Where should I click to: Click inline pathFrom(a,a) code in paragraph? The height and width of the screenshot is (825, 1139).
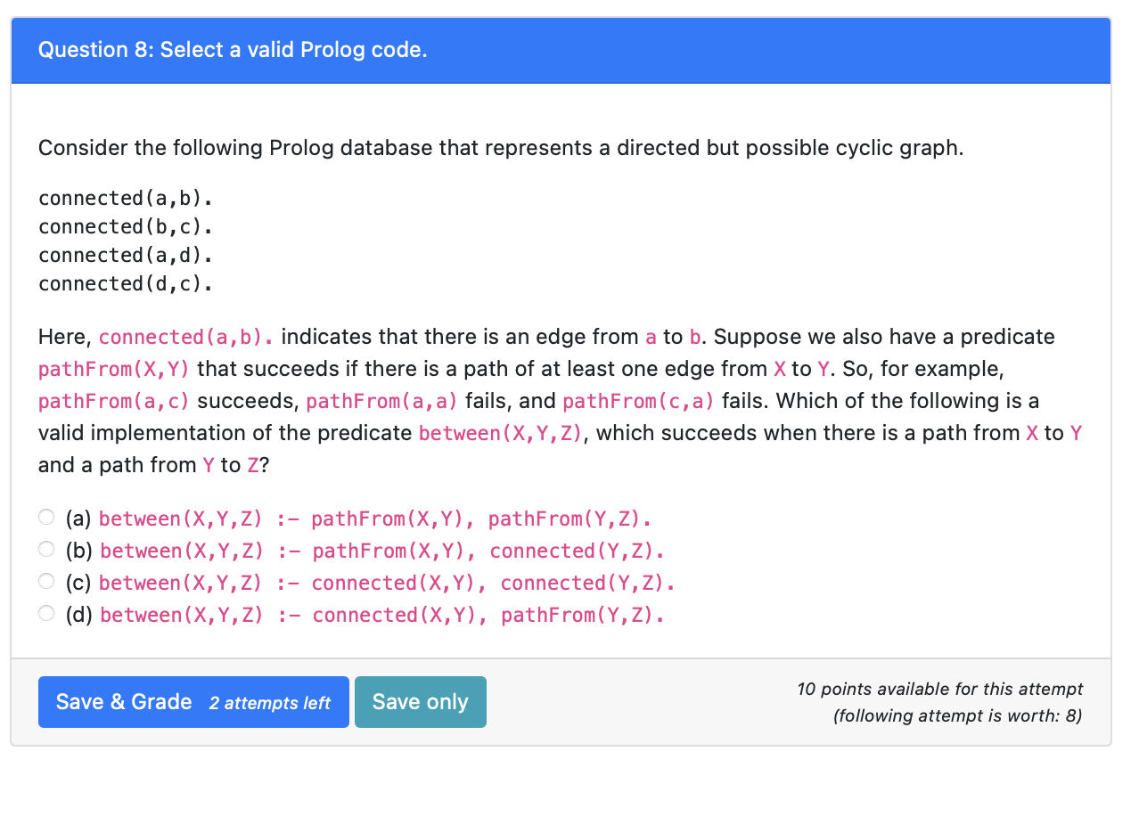pyautogui.click(x=381, y=401)
